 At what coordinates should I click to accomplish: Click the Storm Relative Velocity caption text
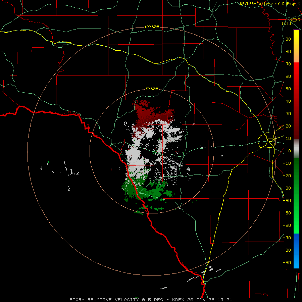point(151,300)
